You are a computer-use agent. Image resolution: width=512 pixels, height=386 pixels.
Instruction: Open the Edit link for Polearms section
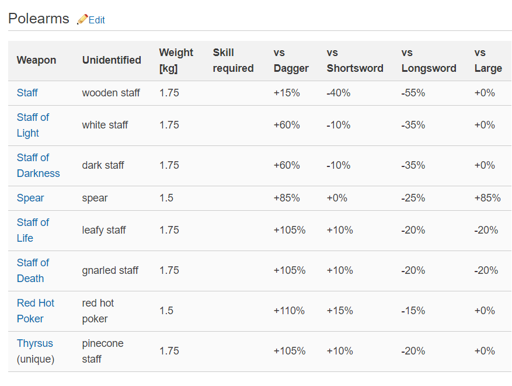click(96, 20)
